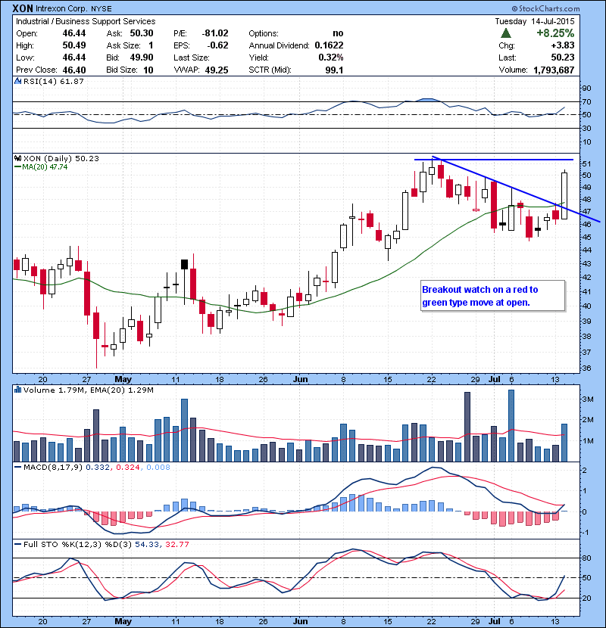This screenshot has width=606, height=628.
Task: Click the XON (Daily) 50.23 chart label
Action: 61,159
